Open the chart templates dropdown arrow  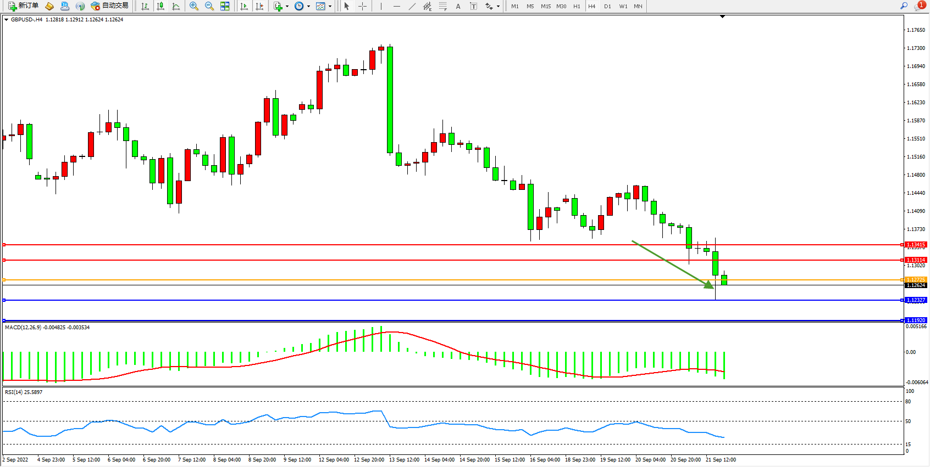[x=330, y=7]
